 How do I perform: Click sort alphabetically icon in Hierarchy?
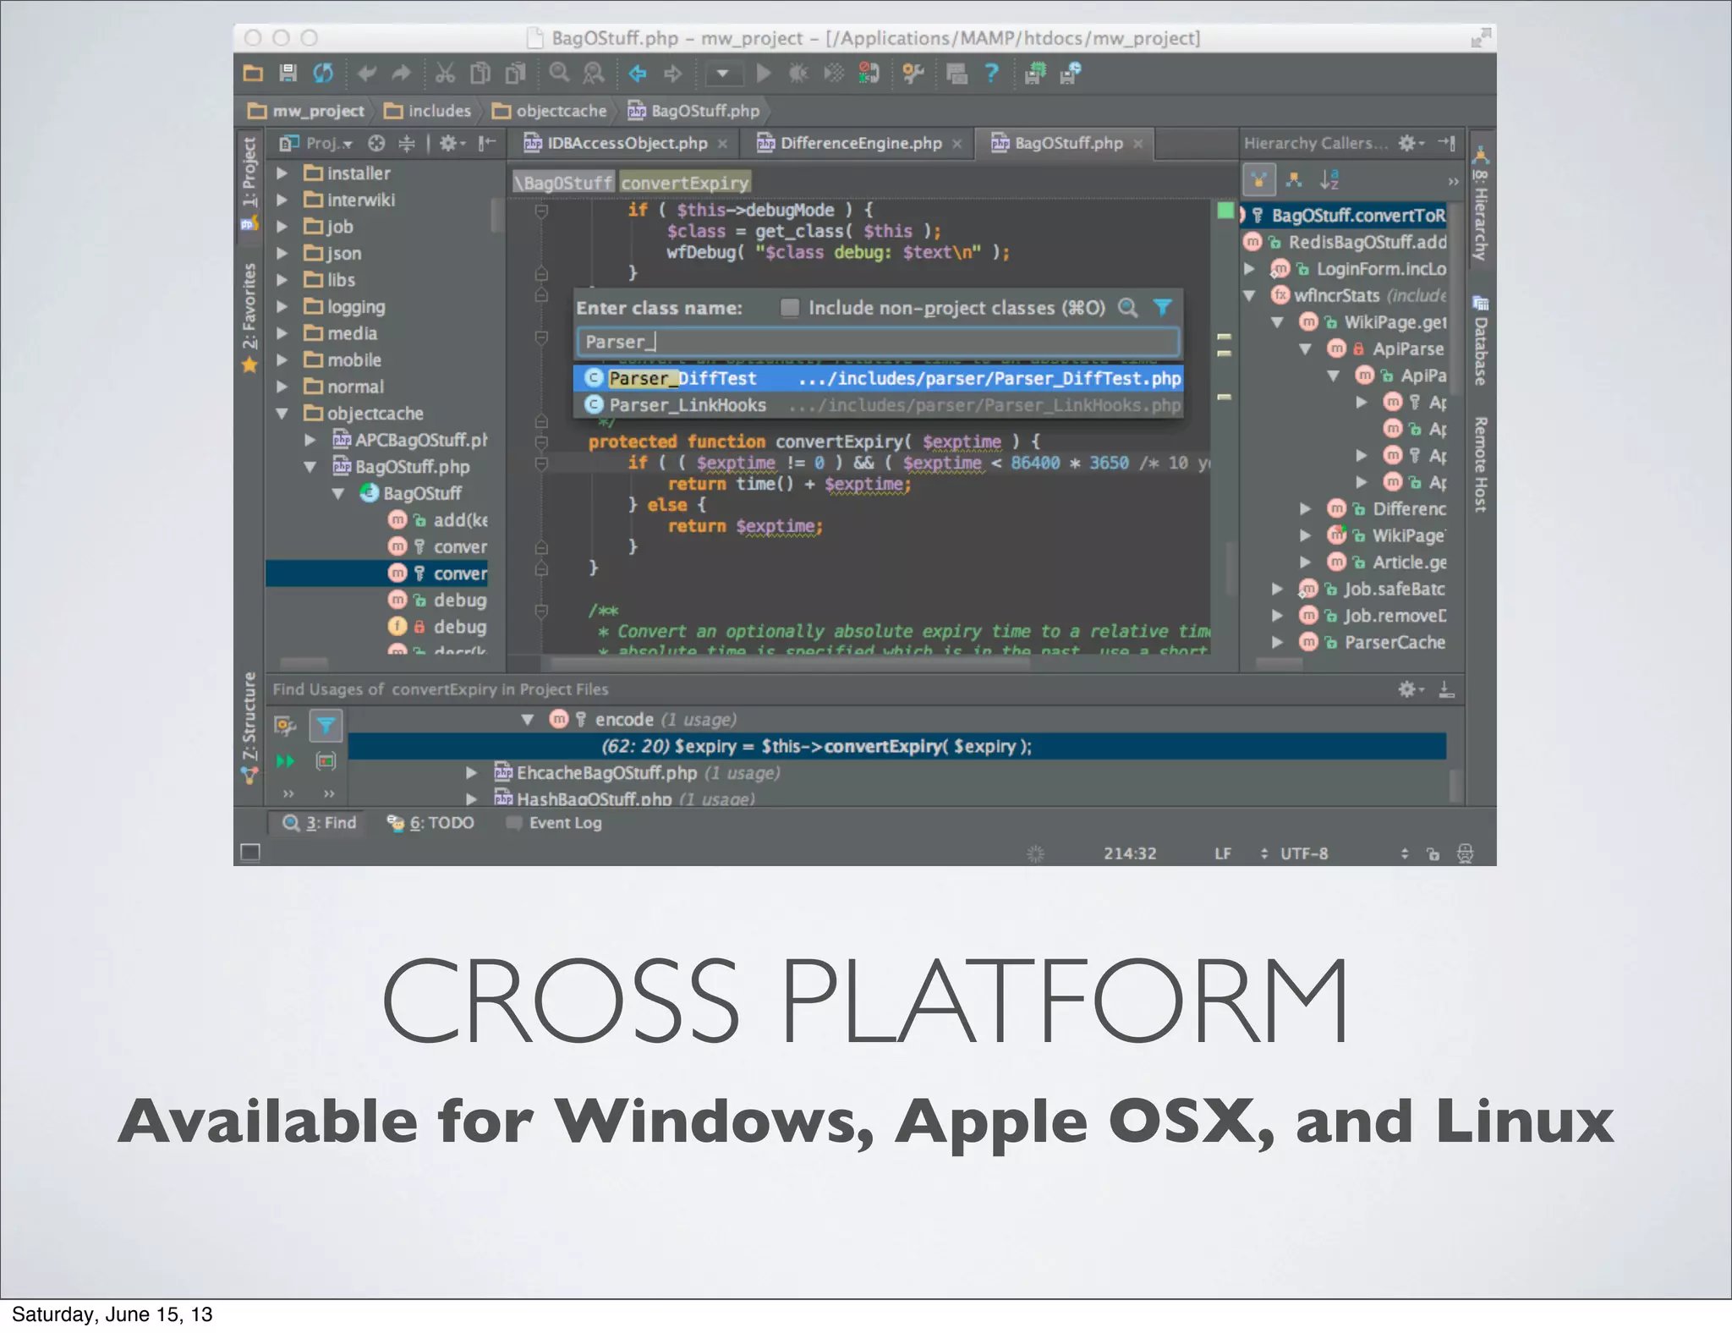coord(1329,180)
